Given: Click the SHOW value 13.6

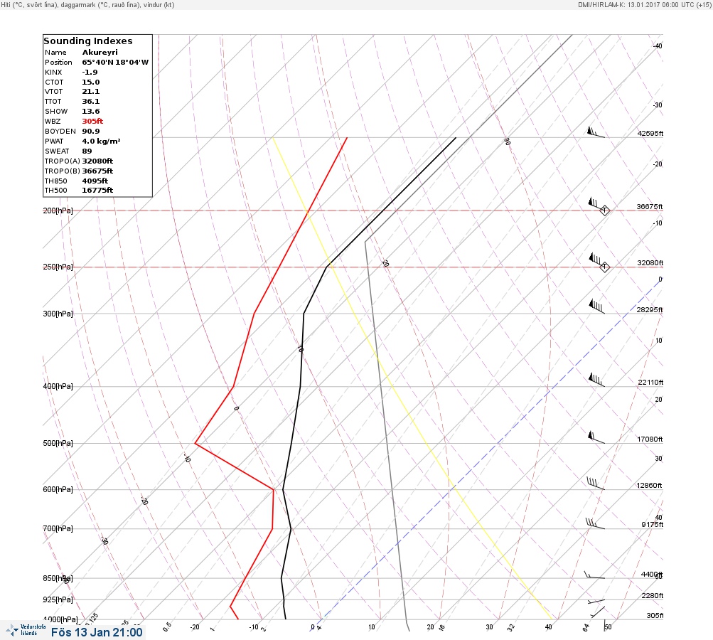Looking at the screenshot, I should tap(91, 112).
